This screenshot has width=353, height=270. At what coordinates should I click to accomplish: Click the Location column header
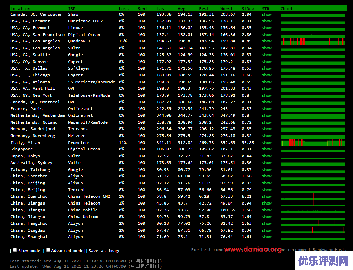pos(20,9)
